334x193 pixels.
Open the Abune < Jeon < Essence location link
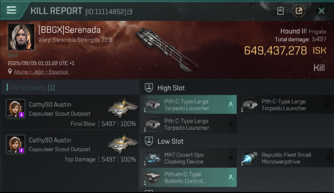[41, 72]
